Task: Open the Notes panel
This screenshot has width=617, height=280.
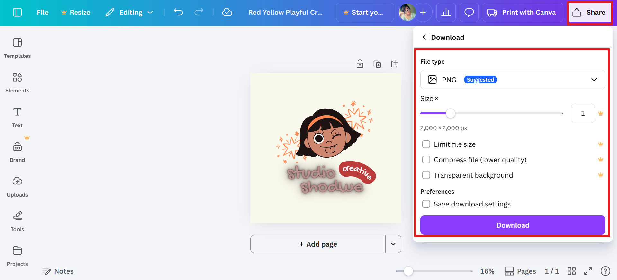Action: [x=58, y=271]
